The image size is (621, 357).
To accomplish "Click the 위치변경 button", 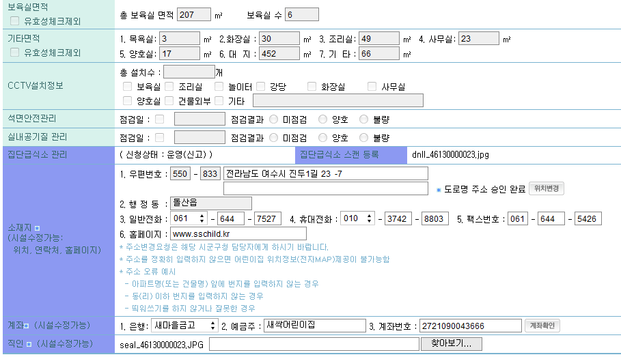I will pos(546,188).
